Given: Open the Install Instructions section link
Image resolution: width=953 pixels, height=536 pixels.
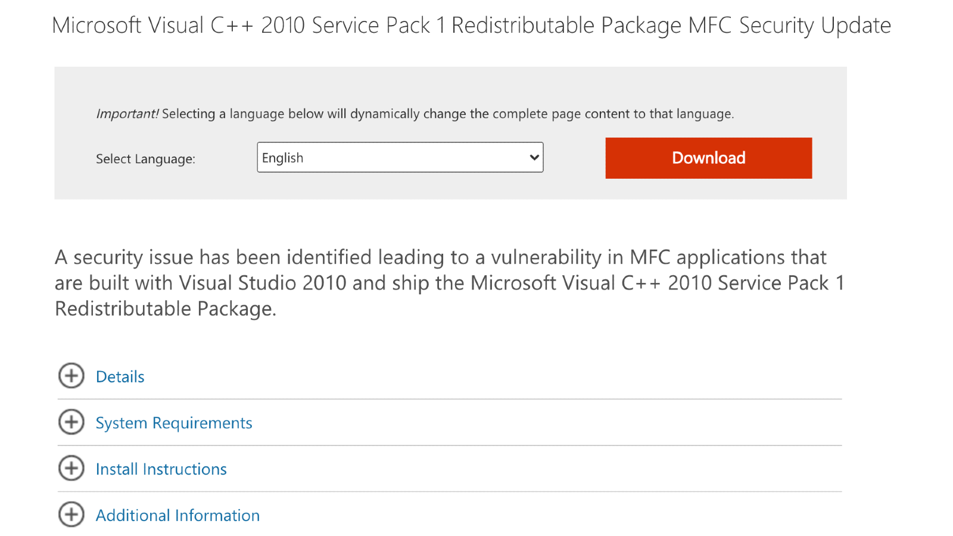Looking at the screenshot, I should tap(161, 469).
